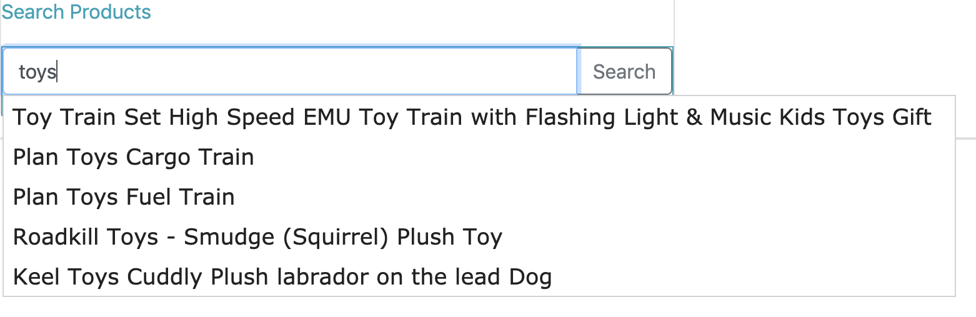
Task: Choose Keel Toys Cuddly Plush labrador suggestion
Action: pos(479,276)
